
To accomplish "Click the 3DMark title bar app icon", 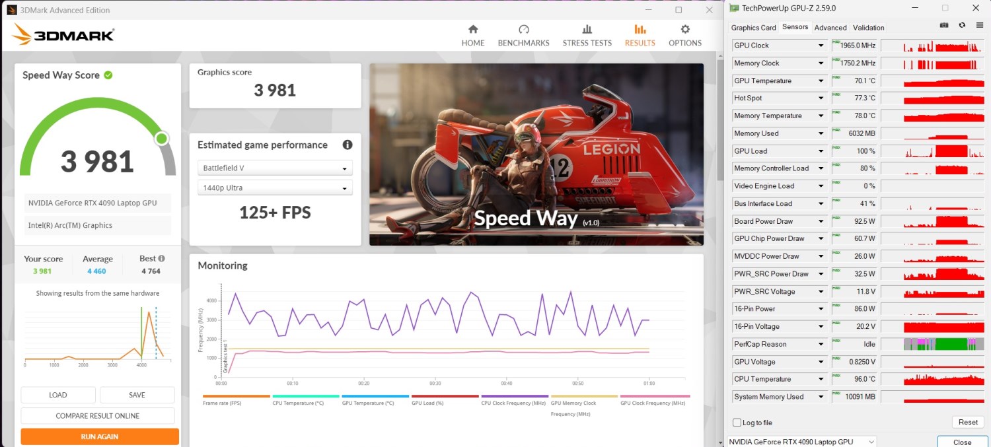I will (11, 10).
